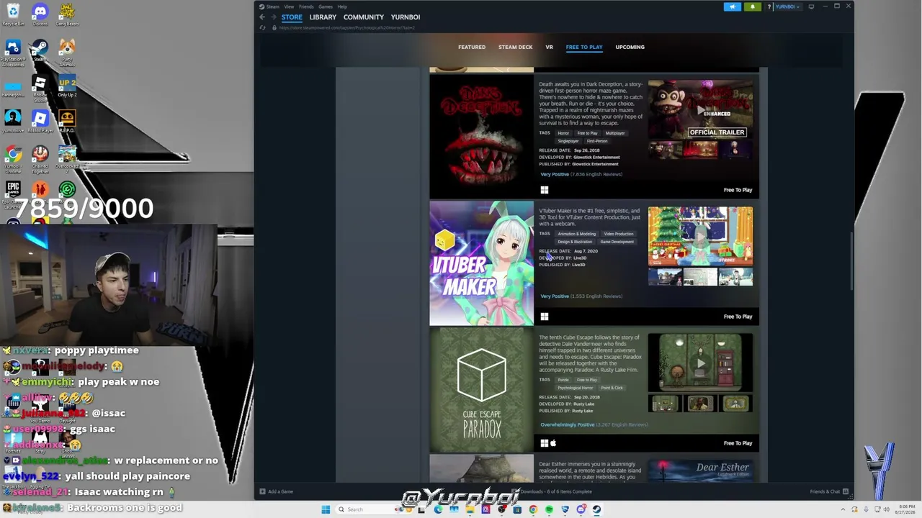This screenshot has height=518, width=922.
Task: Click Free To Play for VTuber Maker
Action: [738, 317]
